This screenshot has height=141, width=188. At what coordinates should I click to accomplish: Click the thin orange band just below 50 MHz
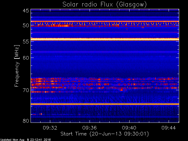[105, 21]
